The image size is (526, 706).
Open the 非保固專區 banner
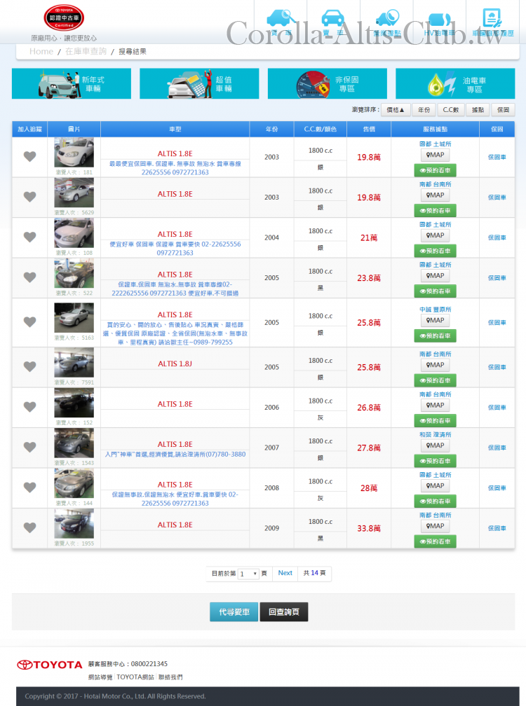point(328,84)
